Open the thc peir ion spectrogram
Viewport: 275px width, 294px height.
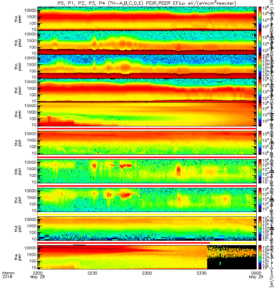(147, 200)
